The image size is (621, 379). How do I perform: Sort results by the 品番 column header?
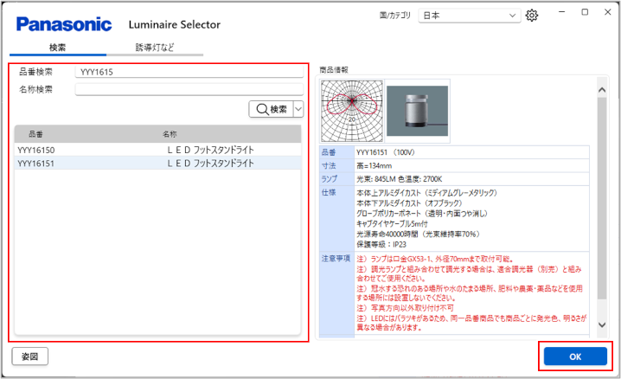[36, 134]
